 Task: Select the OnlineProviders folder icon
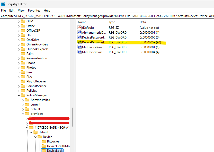pos(23,44)
